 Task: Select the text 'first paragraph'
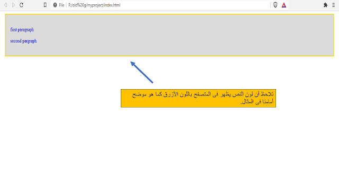pos(22,30)
